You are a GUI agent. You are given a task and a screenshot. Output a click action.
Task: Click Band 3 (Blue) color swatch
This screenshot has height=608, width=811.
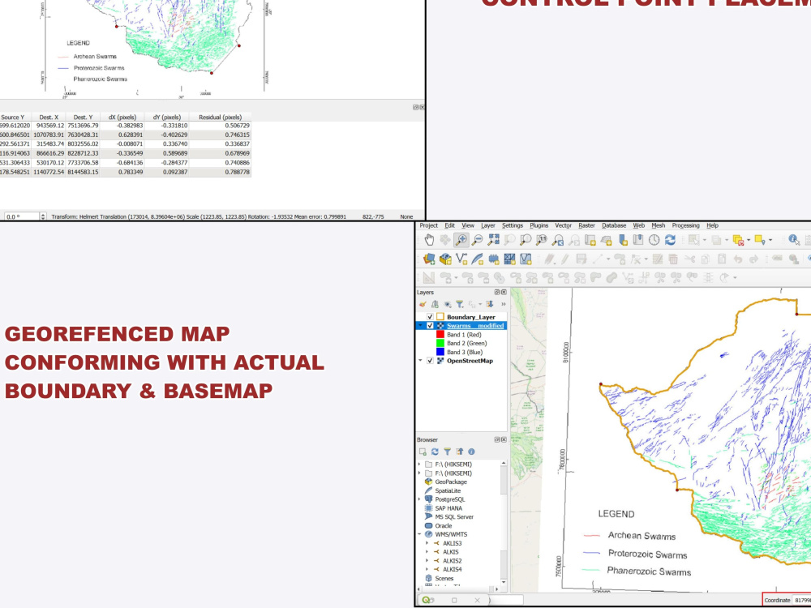(x=440, y=352)
